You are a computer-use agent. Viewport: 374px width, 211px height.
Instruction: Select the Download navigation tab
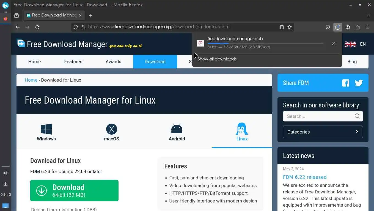pyautogui.click(x=155, y=62)
